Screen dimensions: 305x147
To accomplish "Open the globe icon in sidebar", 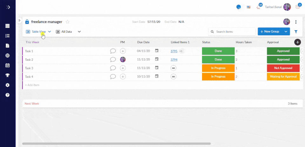I will pos(8,55).
